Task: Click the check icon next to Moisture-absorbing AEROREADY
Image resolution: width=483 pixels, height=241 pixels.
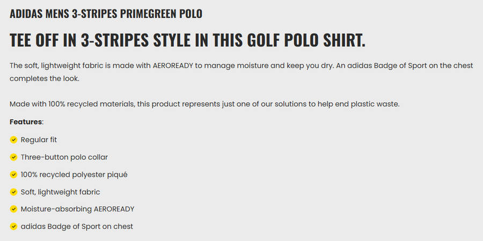Action: [13, 209]
